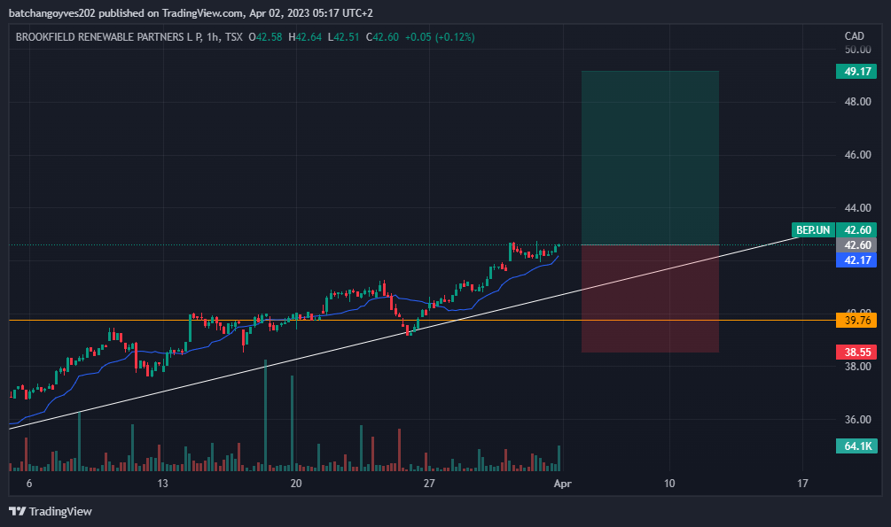Click the 20 date label on time axis
891x527 pixels.
click(296, 484)
